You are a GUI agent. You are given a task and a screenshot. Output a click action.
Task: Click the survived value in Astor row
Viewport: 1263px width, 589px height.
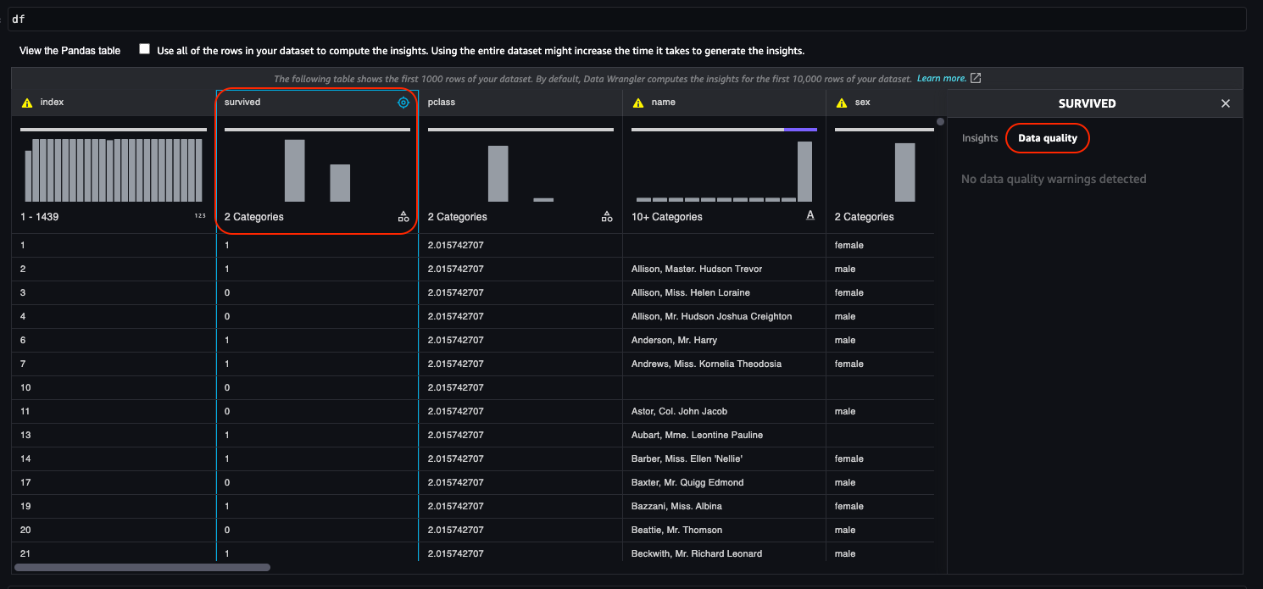[x=227, y=411]
